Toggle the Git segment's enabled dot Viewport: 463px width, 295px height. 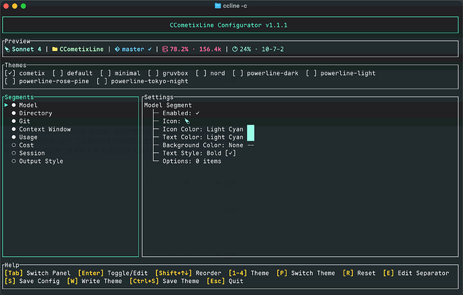(x=13, y=121)
